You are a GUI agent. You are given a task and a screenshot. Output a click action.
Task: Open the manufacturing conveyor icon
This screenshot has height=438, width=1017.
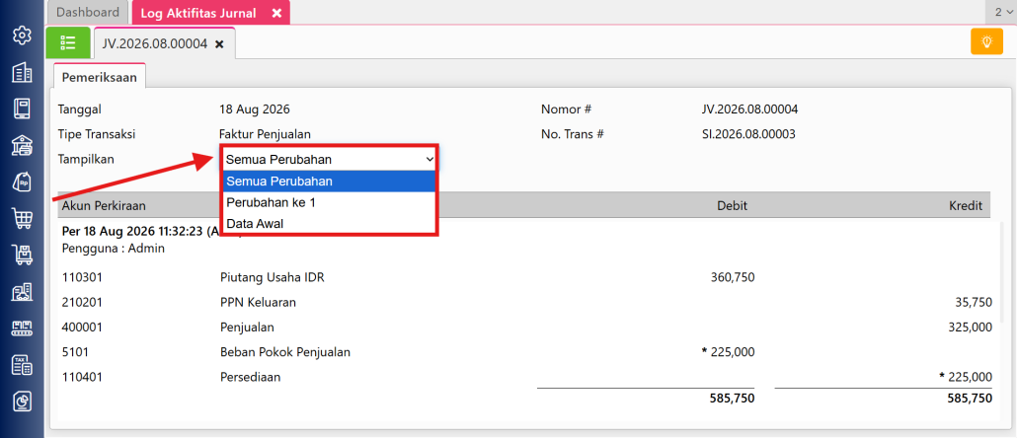click(23, 329)
